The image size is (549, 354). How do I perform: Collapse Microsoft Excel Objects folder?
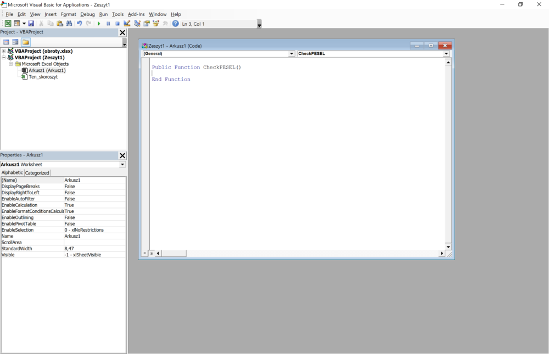[11, 64]
